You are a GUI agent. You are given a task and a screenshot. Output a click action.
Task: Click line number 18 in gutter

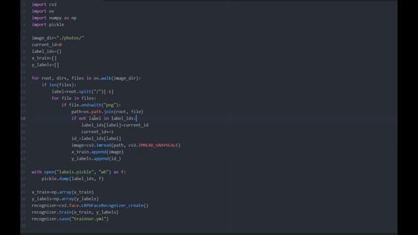24,118
